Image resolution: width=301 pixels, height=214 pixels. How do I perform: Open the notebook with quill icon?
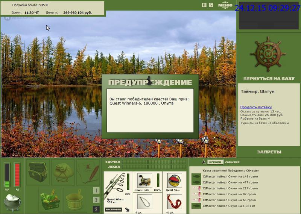tap(88, 172)
